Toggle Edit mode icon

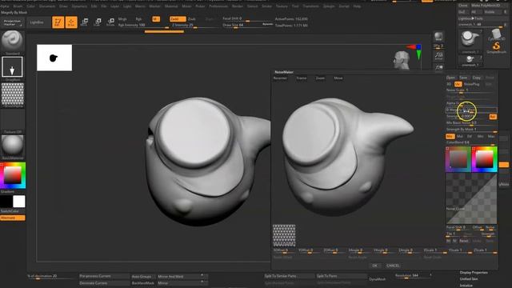pos(58,22)
